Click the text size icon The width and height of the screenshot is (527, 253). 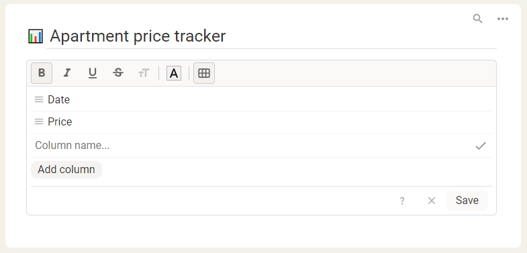tap(144, 73)
